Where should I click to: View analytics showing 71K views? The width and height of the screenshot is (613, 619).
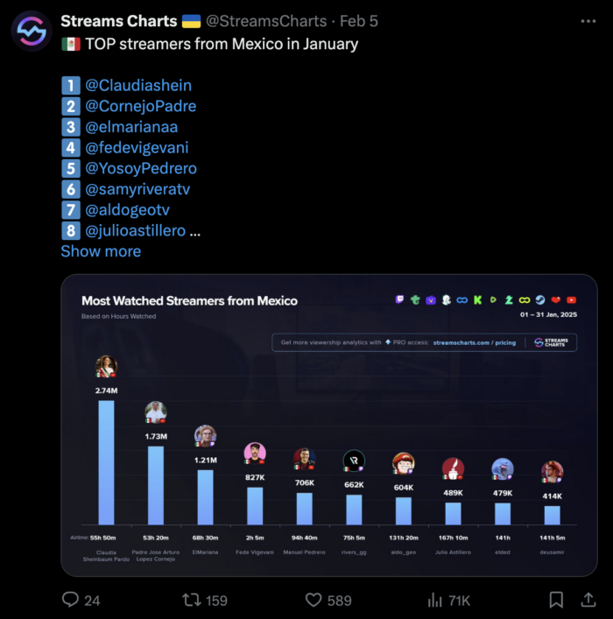click(x=435, y=600)
